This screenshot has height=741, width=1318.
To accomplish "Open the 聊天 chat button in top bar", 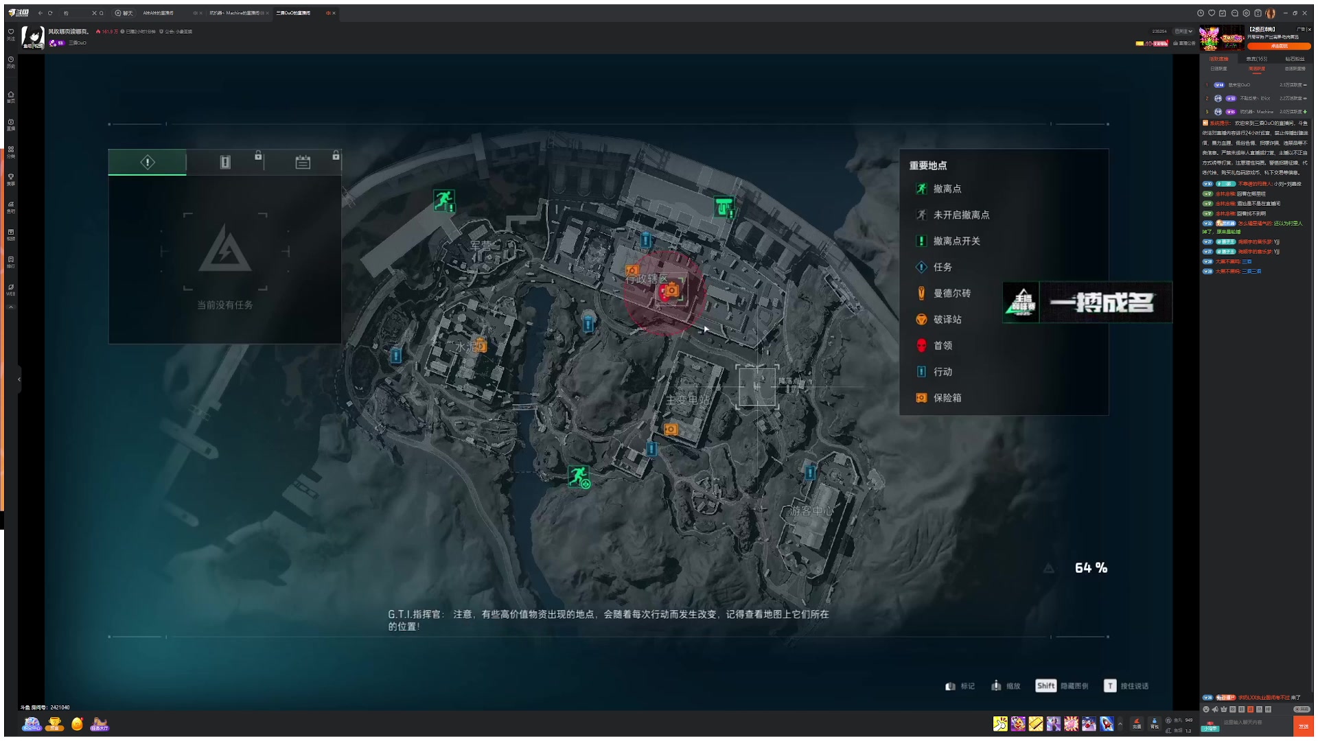I will [124, 13].
